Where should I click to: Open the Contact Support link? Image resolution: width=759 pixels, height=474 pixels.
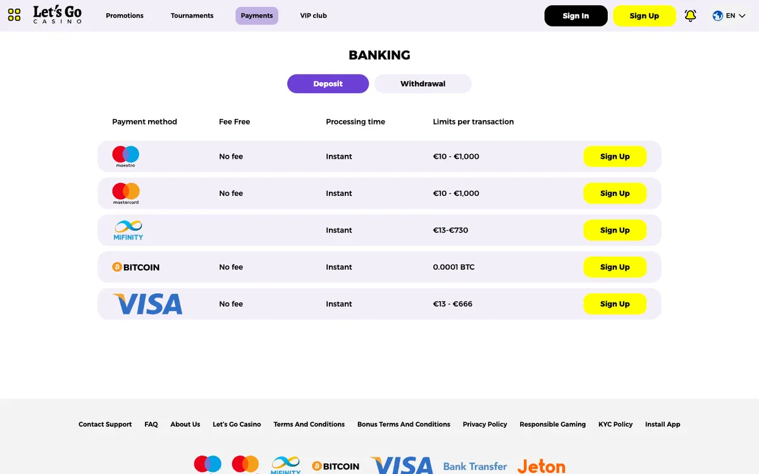(105, 424)
